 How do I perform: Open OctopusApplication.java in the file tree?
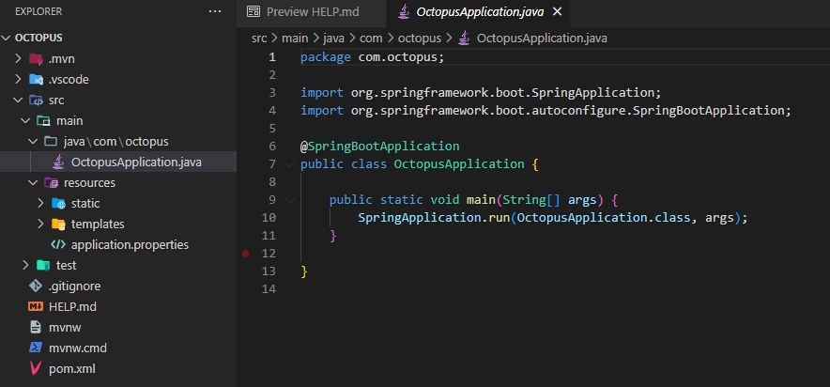click(136, 162)
